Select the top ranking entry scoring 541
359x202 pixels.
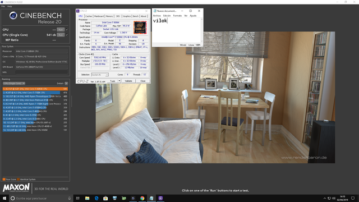[x=35, y=89]
